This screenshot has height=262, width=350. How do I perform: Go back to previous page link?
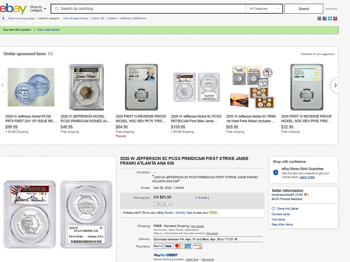(21, 18)
